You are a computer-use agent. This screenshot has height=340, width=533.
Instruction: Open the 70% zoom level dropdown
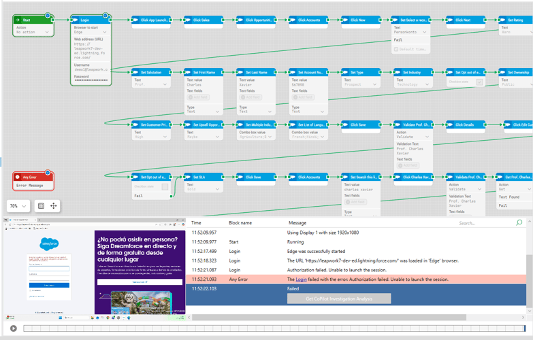click(18, 206)
